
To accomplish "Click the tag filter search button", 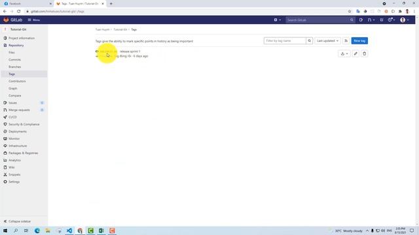I will [309, 40].
